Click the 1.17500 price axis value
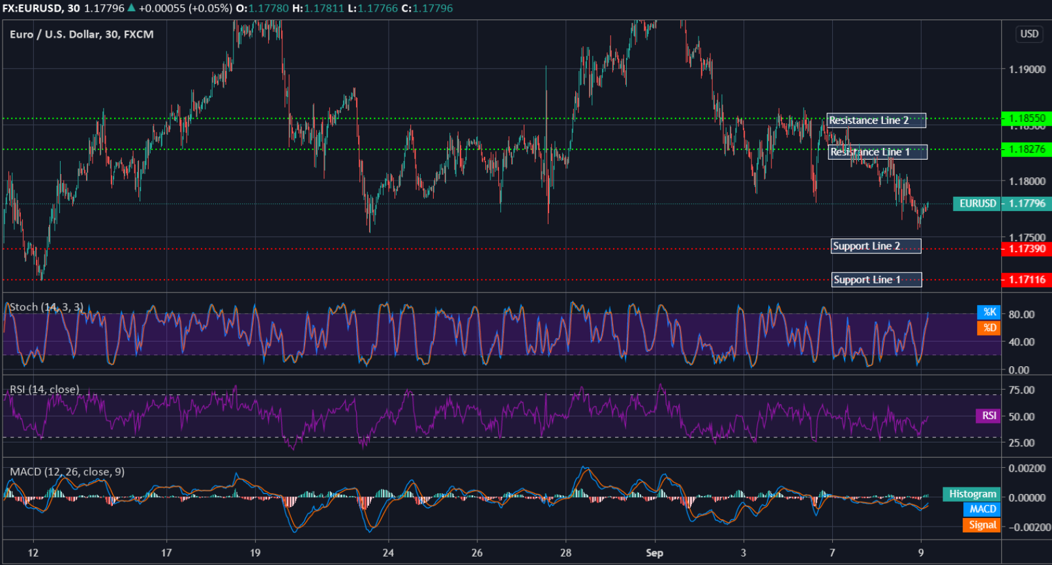Viewport: 1052px width, 565px height. (x=1027, y=238)
